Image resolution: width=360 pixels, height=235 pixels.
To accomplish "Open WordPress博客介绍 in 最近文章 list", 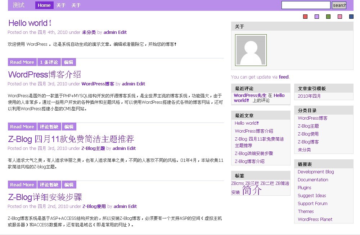I will [254, 131].
